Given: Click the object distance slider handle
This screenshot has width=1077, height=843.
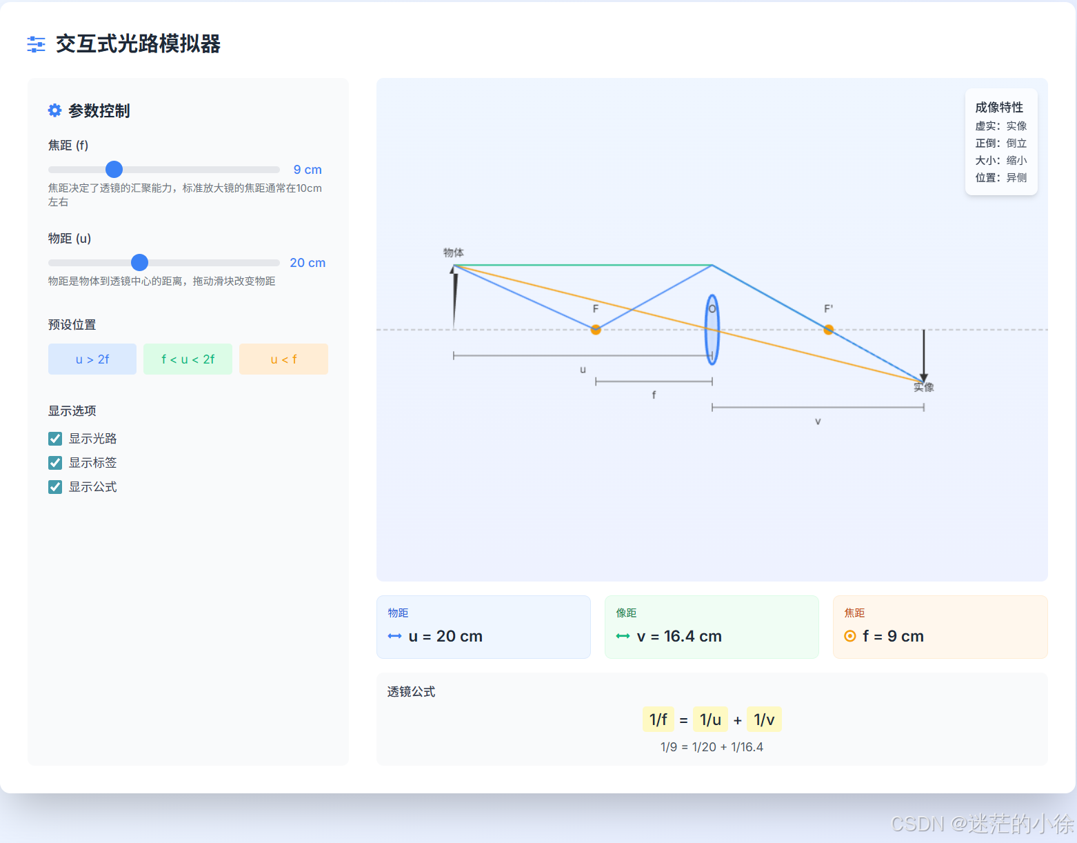Looking at the screenshot, I should [139, 262].
